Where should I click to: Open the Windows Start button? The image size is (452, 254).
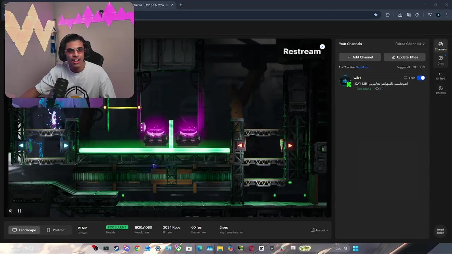[x=355, y=248]
